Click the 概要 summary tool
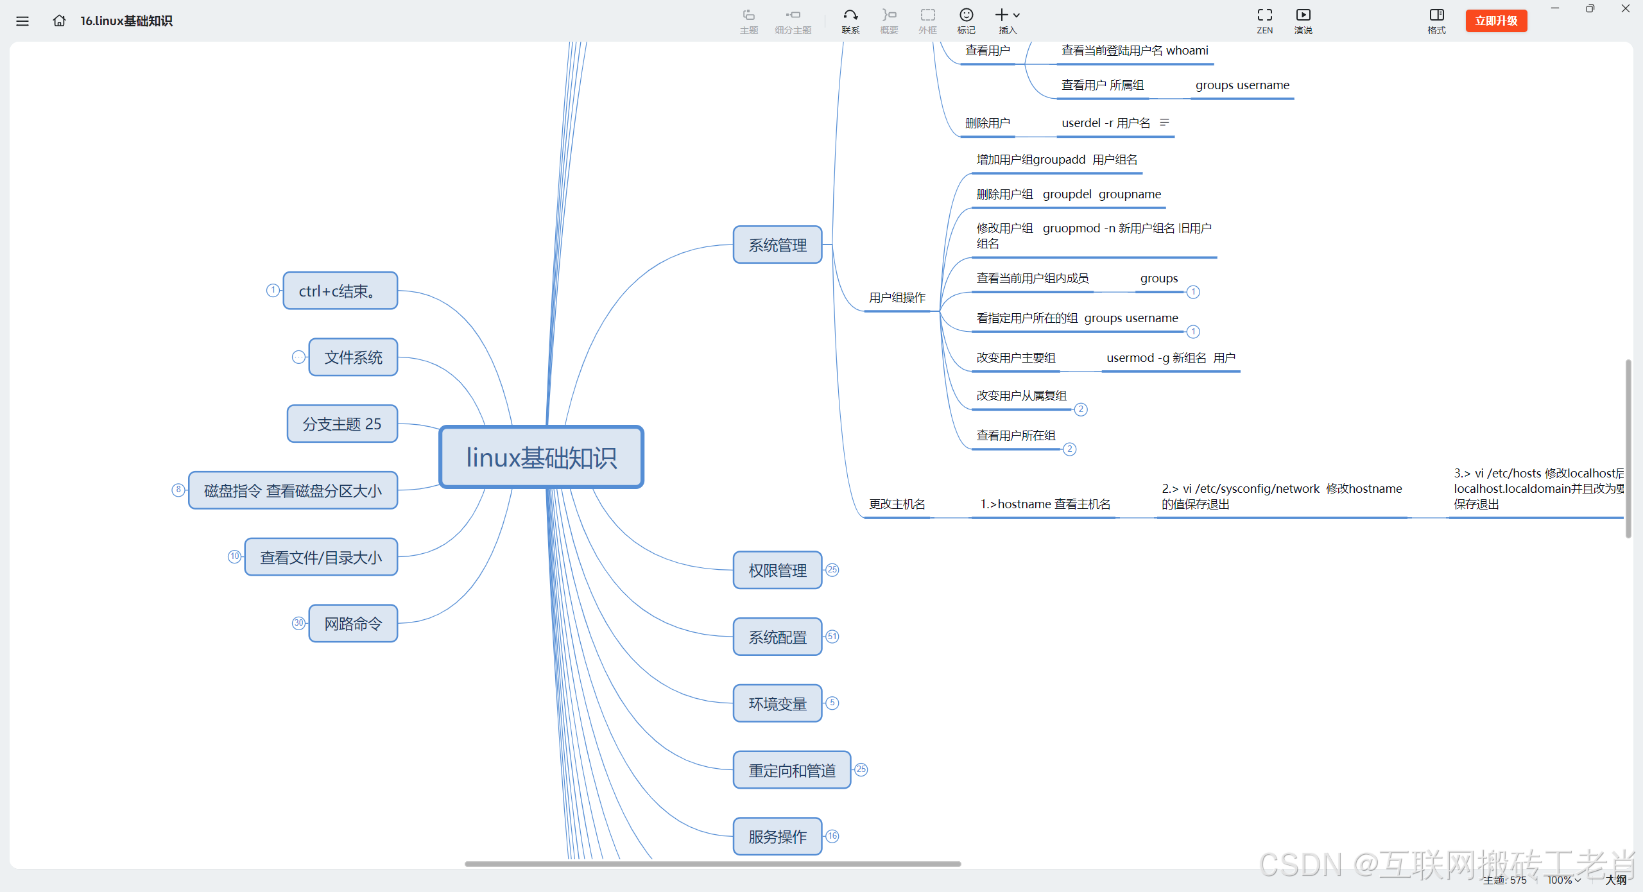The width and height of the screenshot is (1643, 892). (889, 21)
